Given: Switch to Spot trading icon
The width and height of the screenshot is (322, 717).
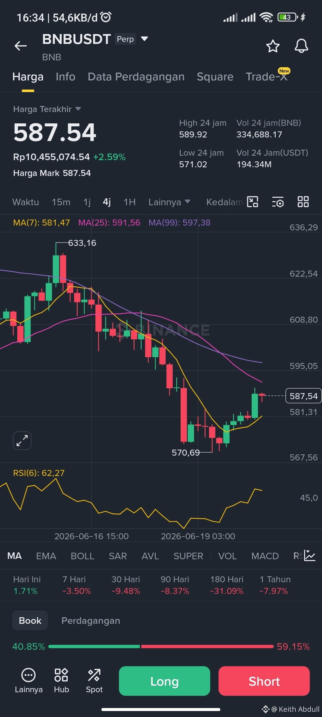Looking at the screenshot, I should (x=94, y=681).
